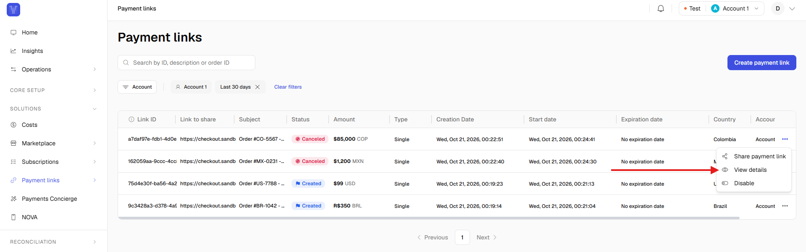Open the user menu chevron beside avatar D
This screenshot has width=806, height=252.
coord(792,8)
